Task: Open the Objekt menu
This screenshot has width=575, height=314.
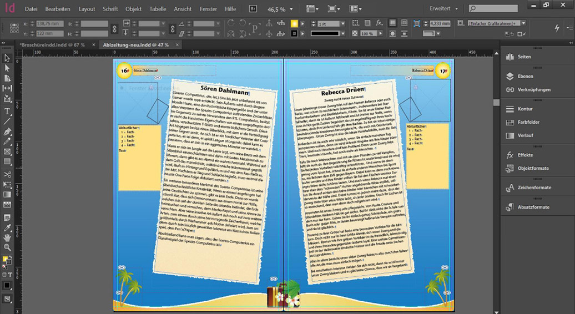Action: tap(133, 9)
